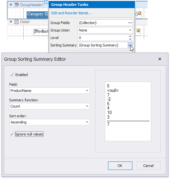Open Group Fields collection ellipsis button
This screenshot has width=170, height=179.
point(130,23)
